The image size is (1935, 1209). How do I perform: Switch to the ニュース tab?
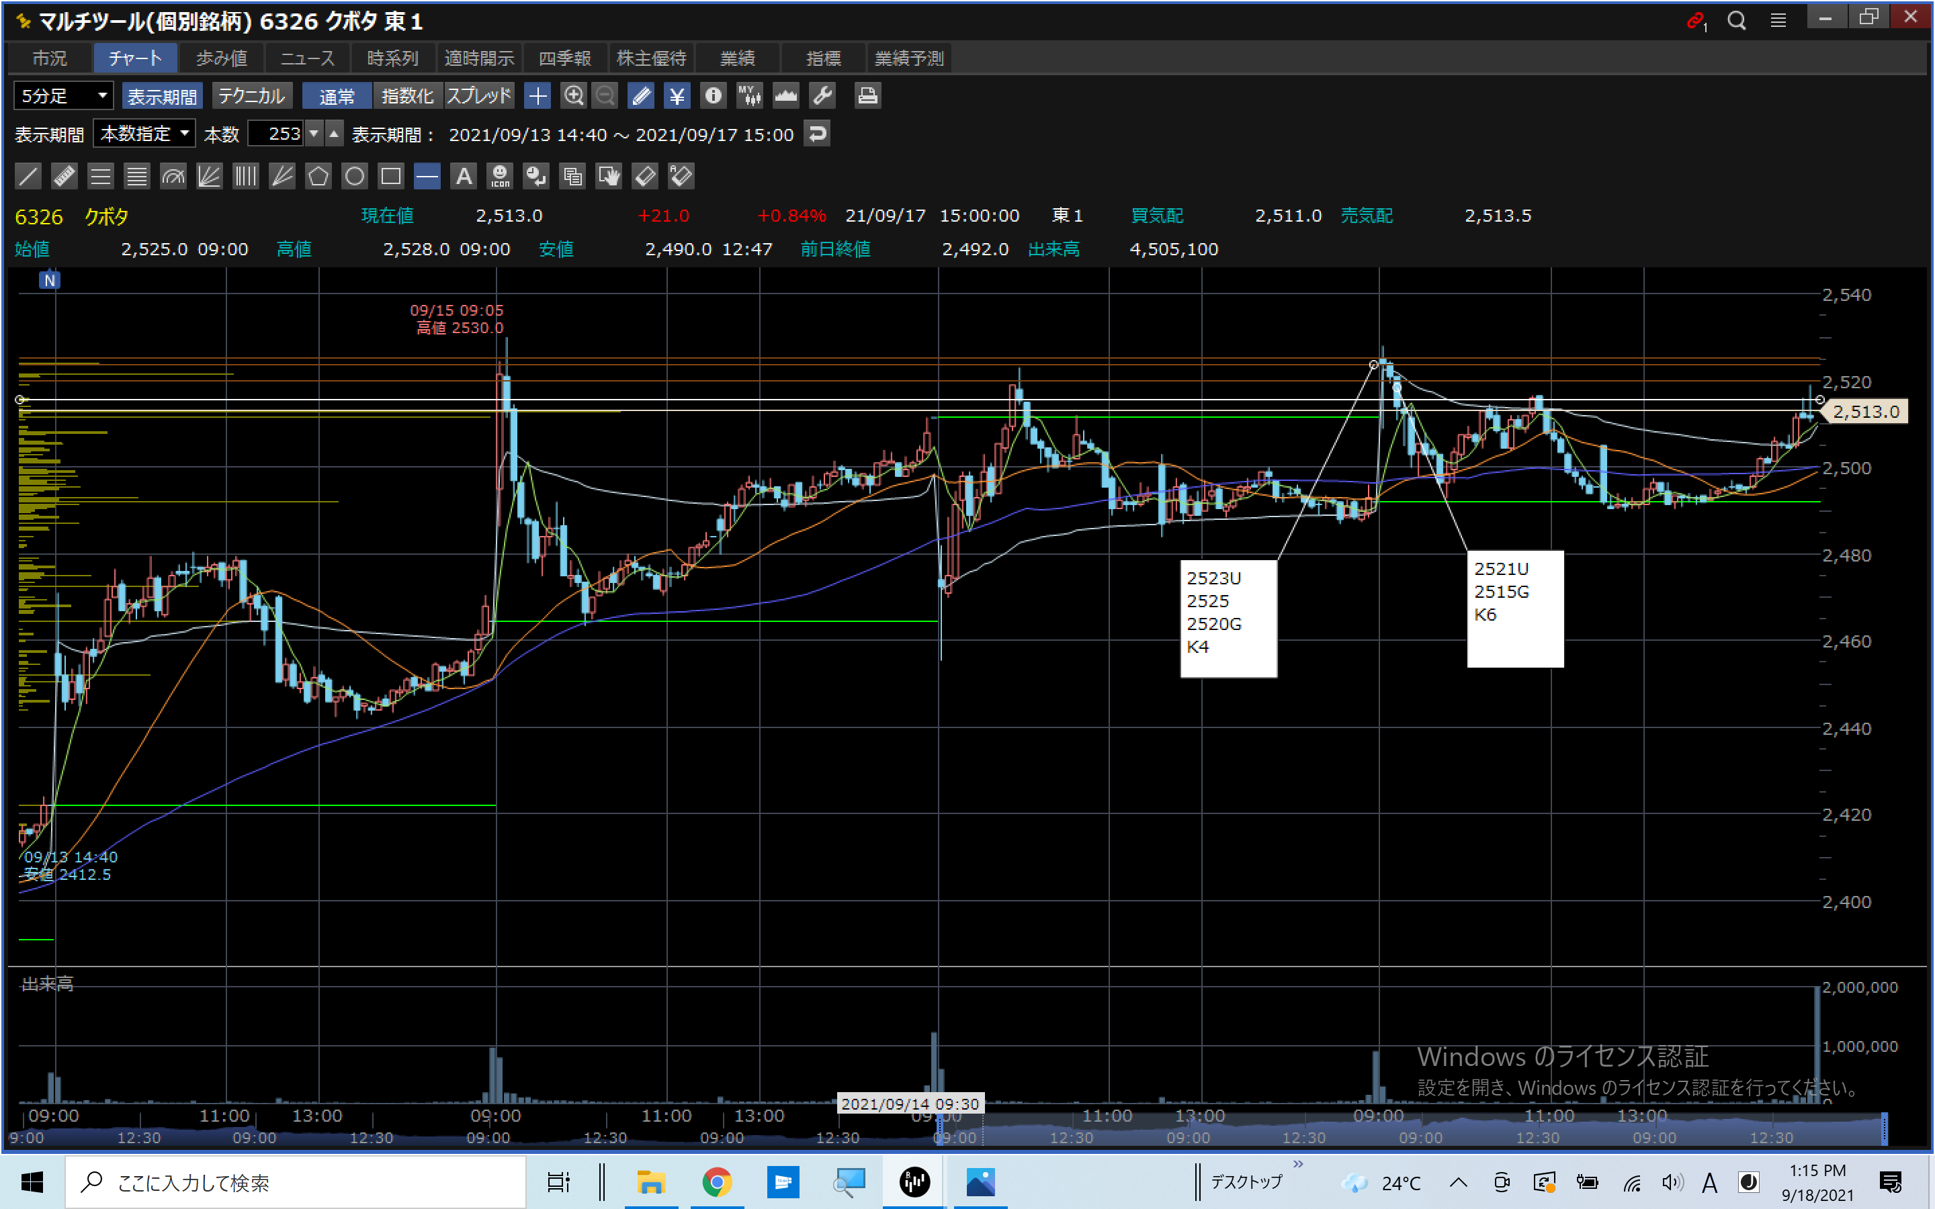click(x=308, y=58)
